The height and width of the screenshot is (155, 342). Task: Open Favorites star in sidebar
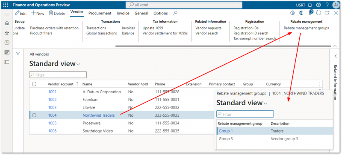(7, 33)
